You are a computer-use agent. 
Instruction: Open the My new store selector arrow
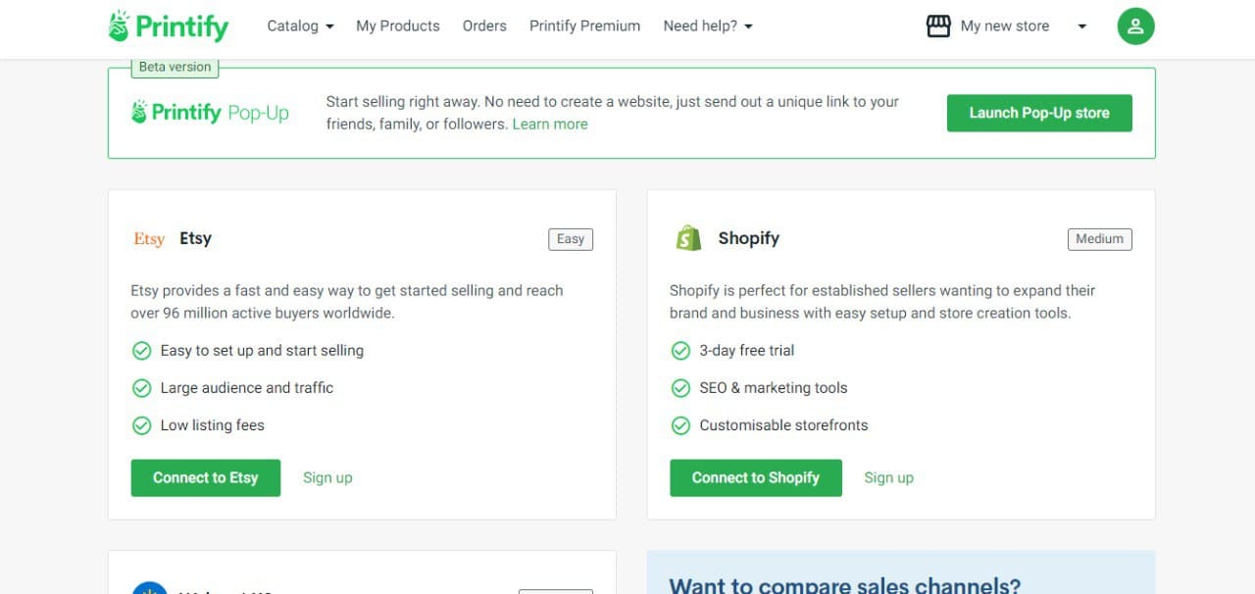click(1081, 26)
